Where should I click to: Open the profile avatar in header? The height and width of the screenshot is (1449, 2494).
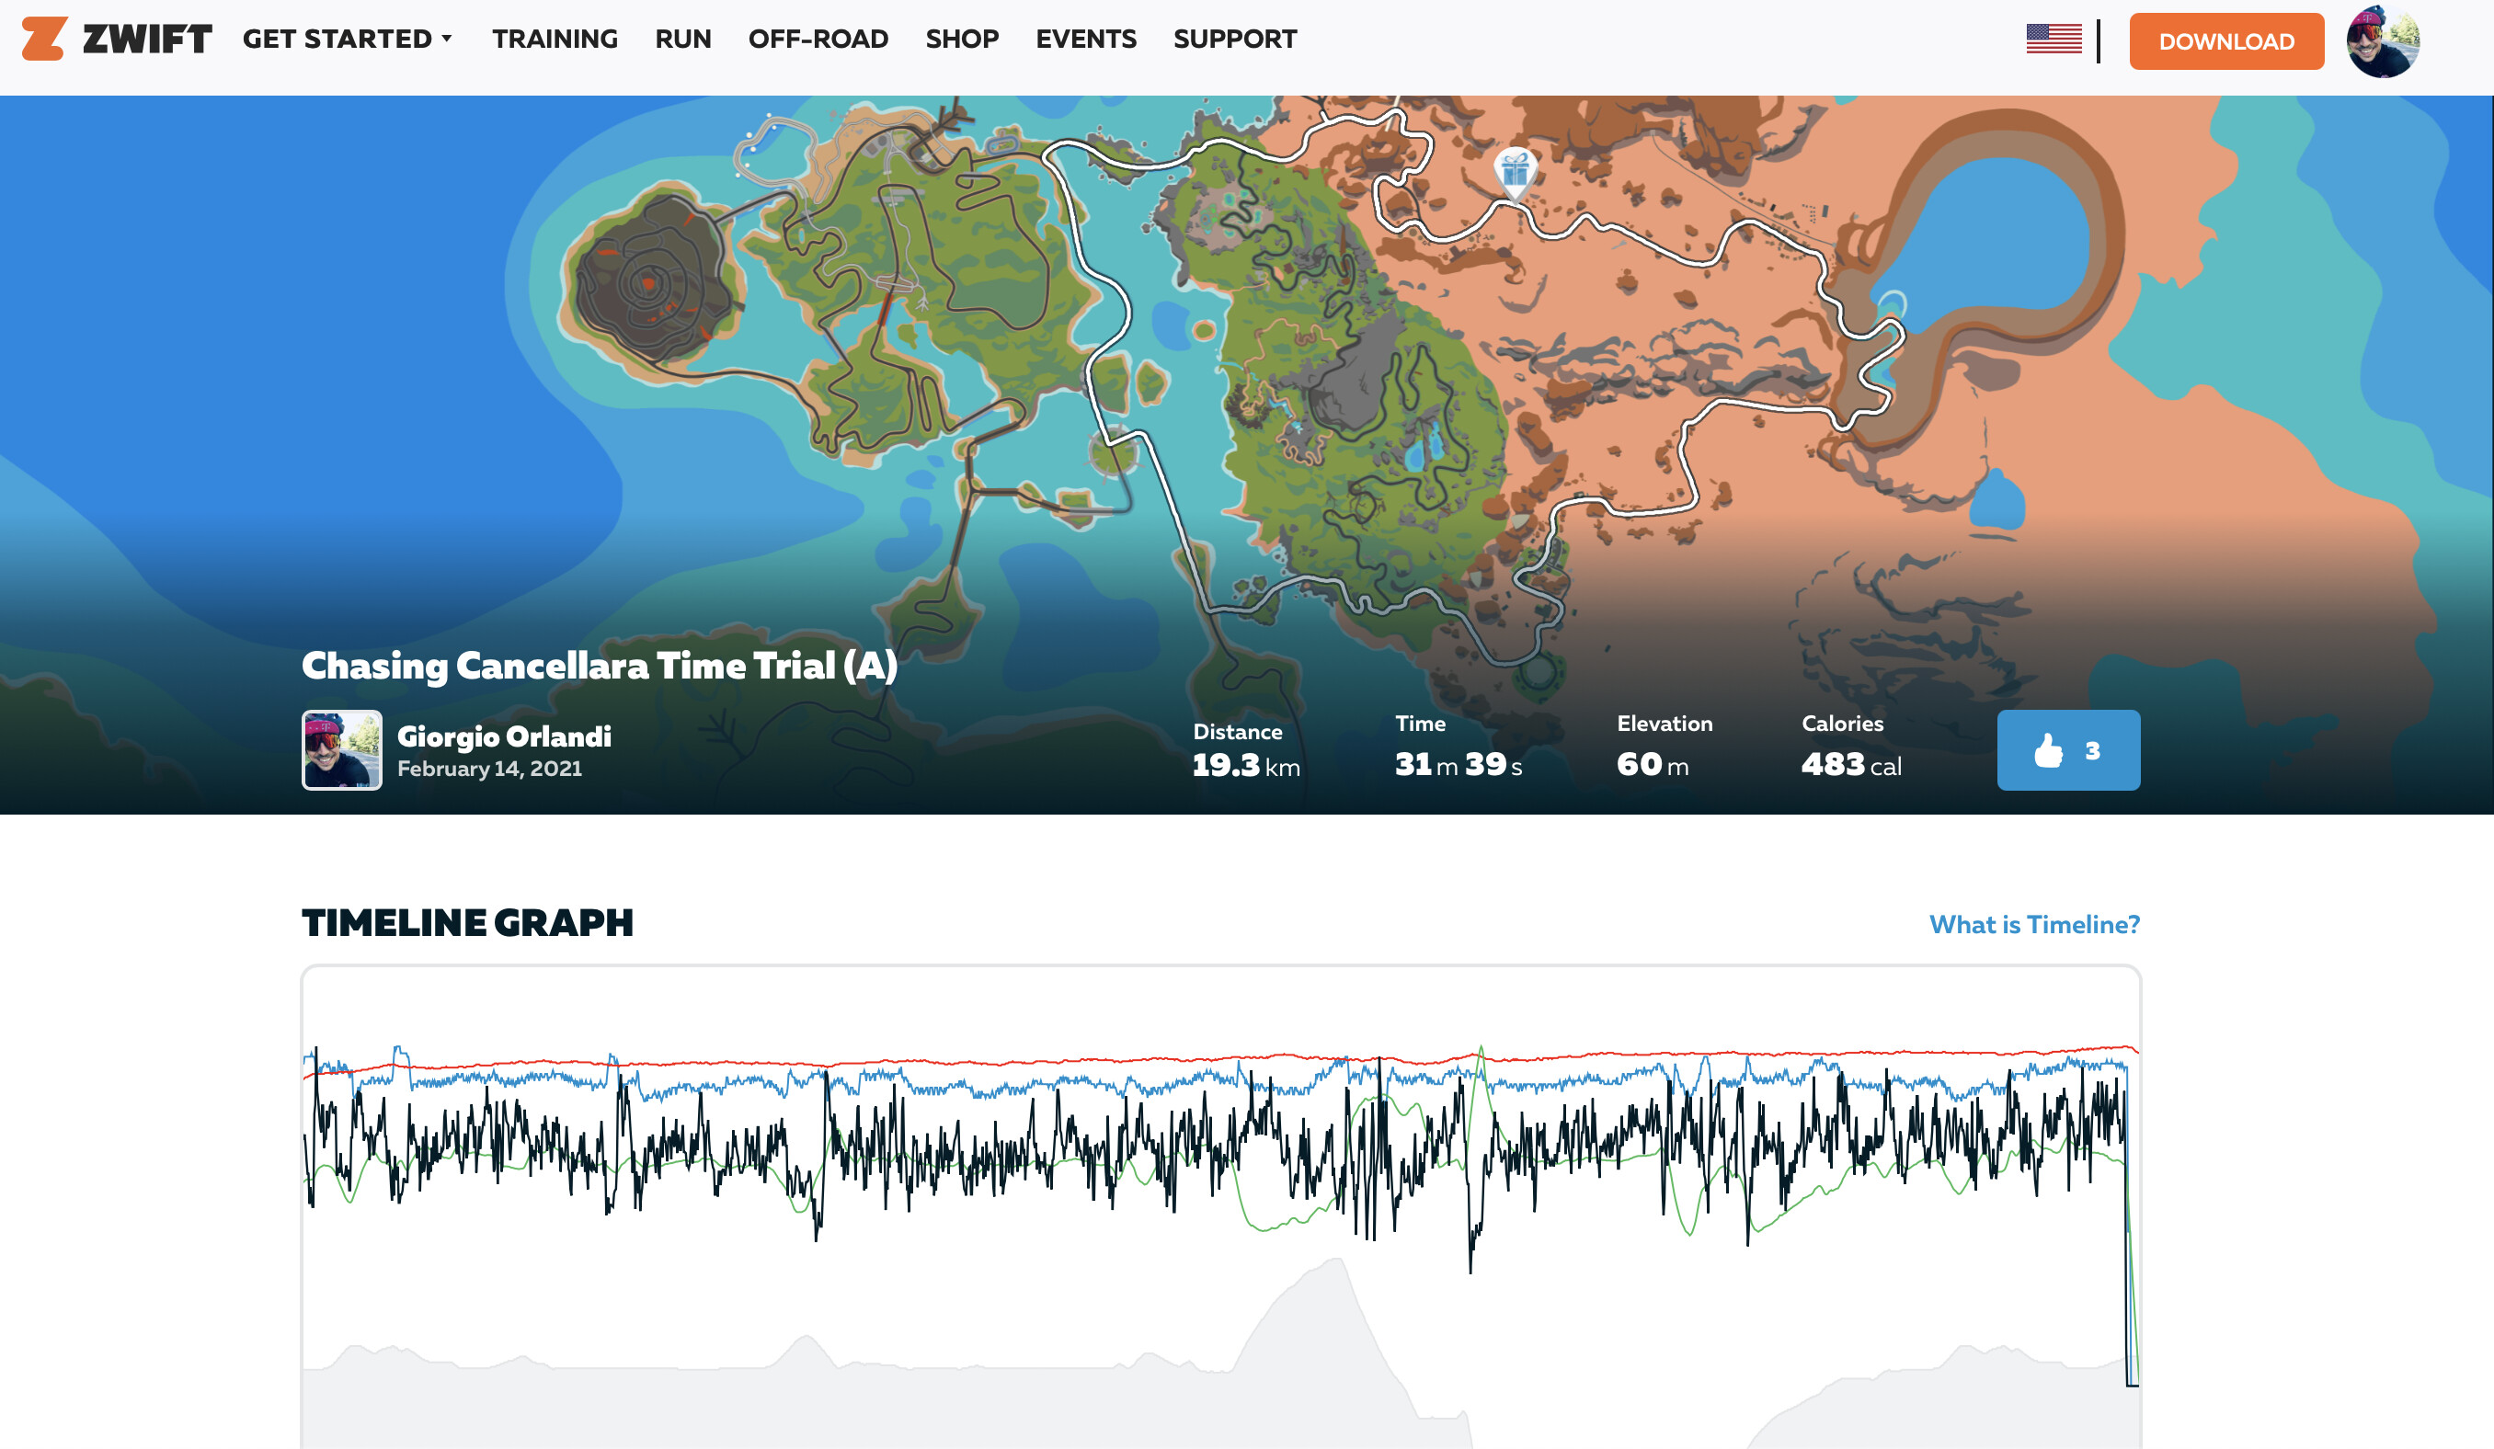2382,41
